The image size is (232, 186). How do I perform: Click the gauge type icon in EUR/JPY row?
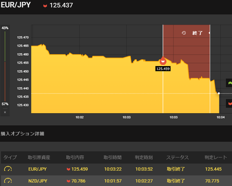point(8,169)
